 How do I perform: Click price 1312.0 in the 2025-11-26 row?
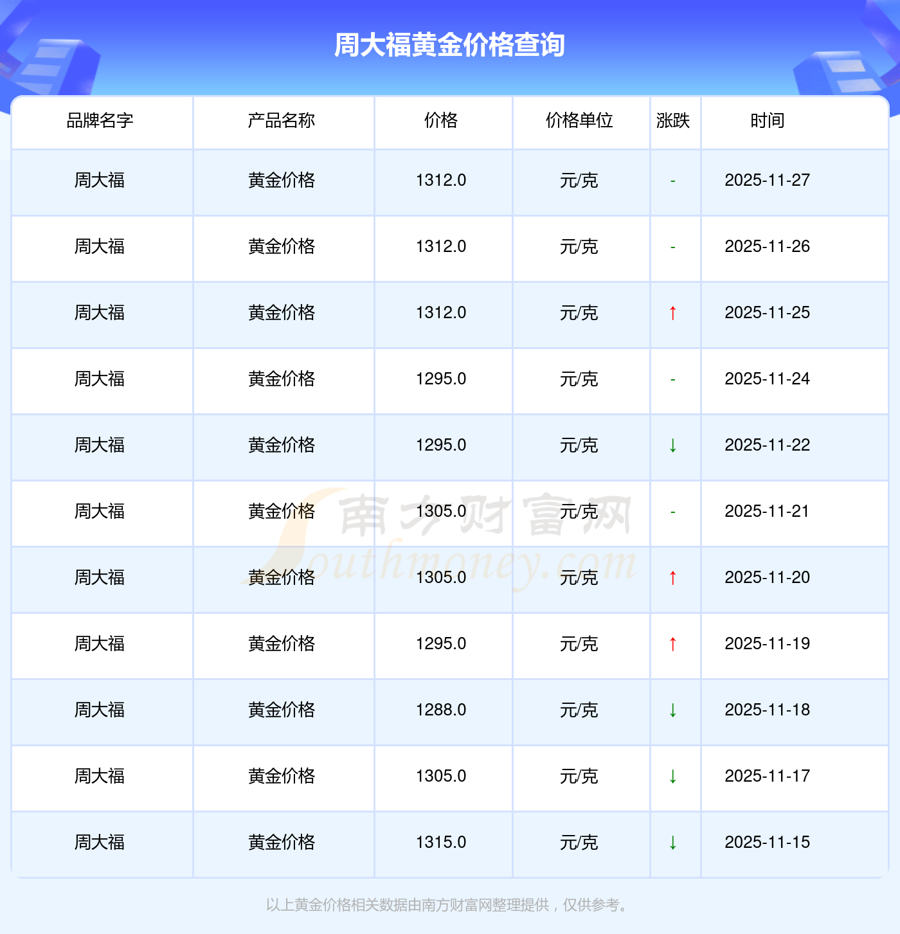pos(441,247)
